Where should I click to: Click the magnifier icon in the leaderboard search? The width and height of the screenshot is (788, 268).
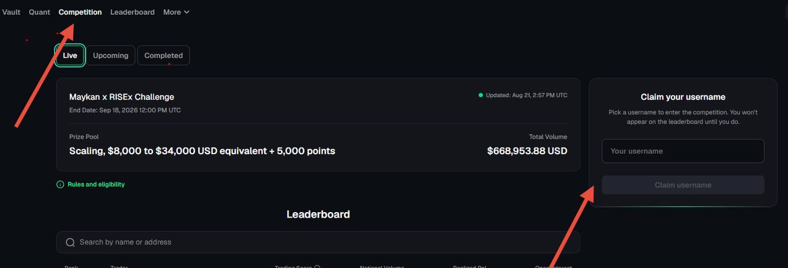click(70, 242)
